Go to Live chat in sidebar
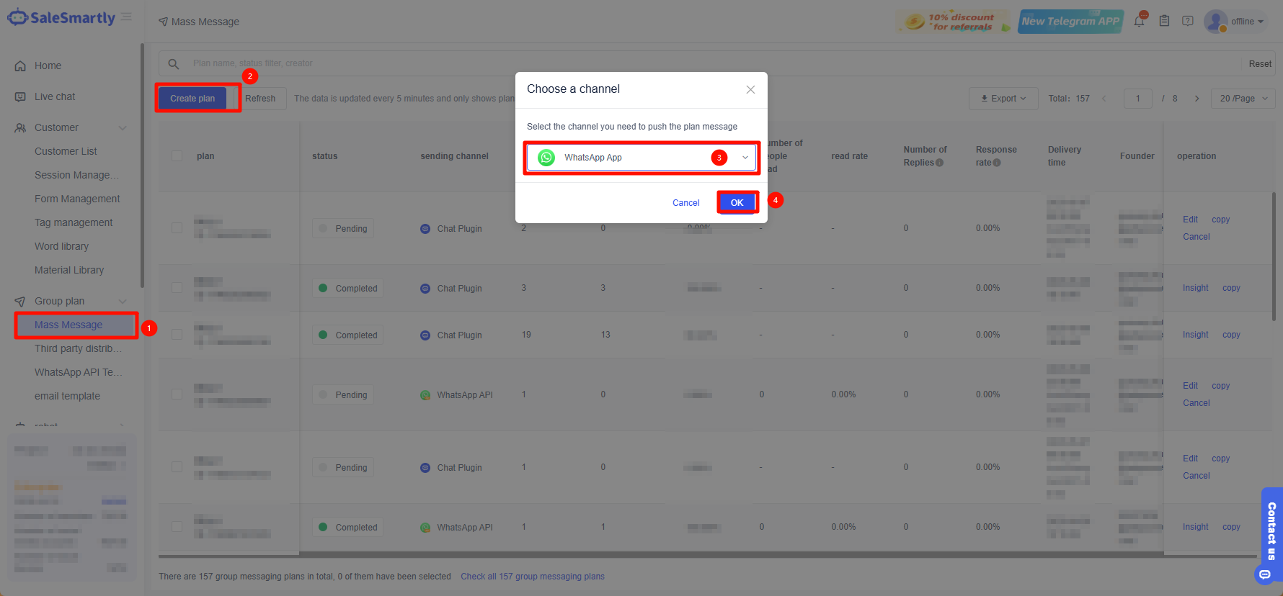The height and width of the screenshot is (596, 1283). pos(55,96)
